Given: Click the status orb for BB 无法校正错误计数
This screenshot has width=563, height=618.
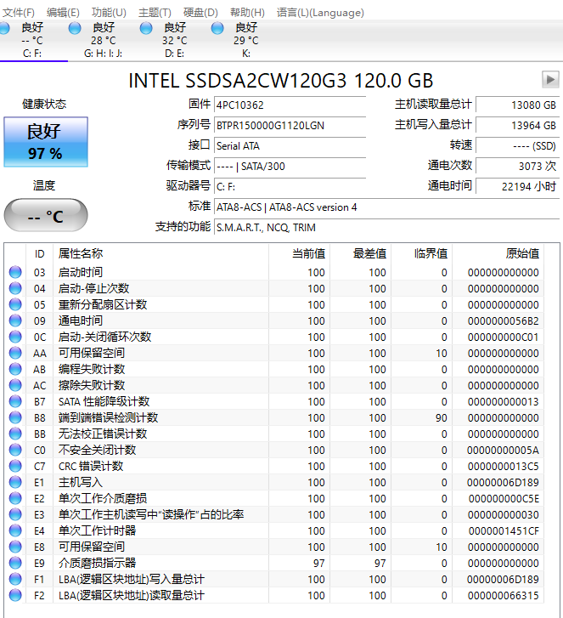Looking at the screenshot, I should tap(15, 434).
